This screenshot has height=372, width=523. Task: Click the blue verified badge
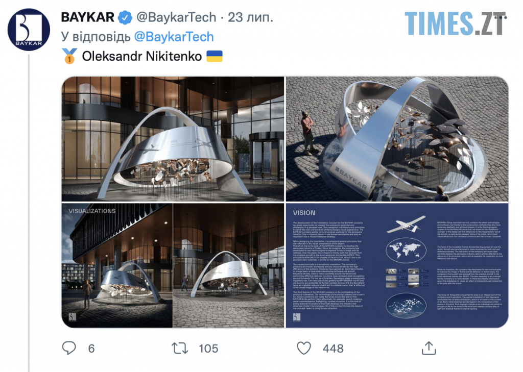click(125, 17)
